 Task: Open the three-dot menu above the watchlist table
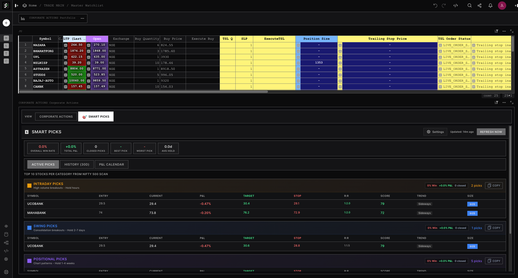click(504, 31)
